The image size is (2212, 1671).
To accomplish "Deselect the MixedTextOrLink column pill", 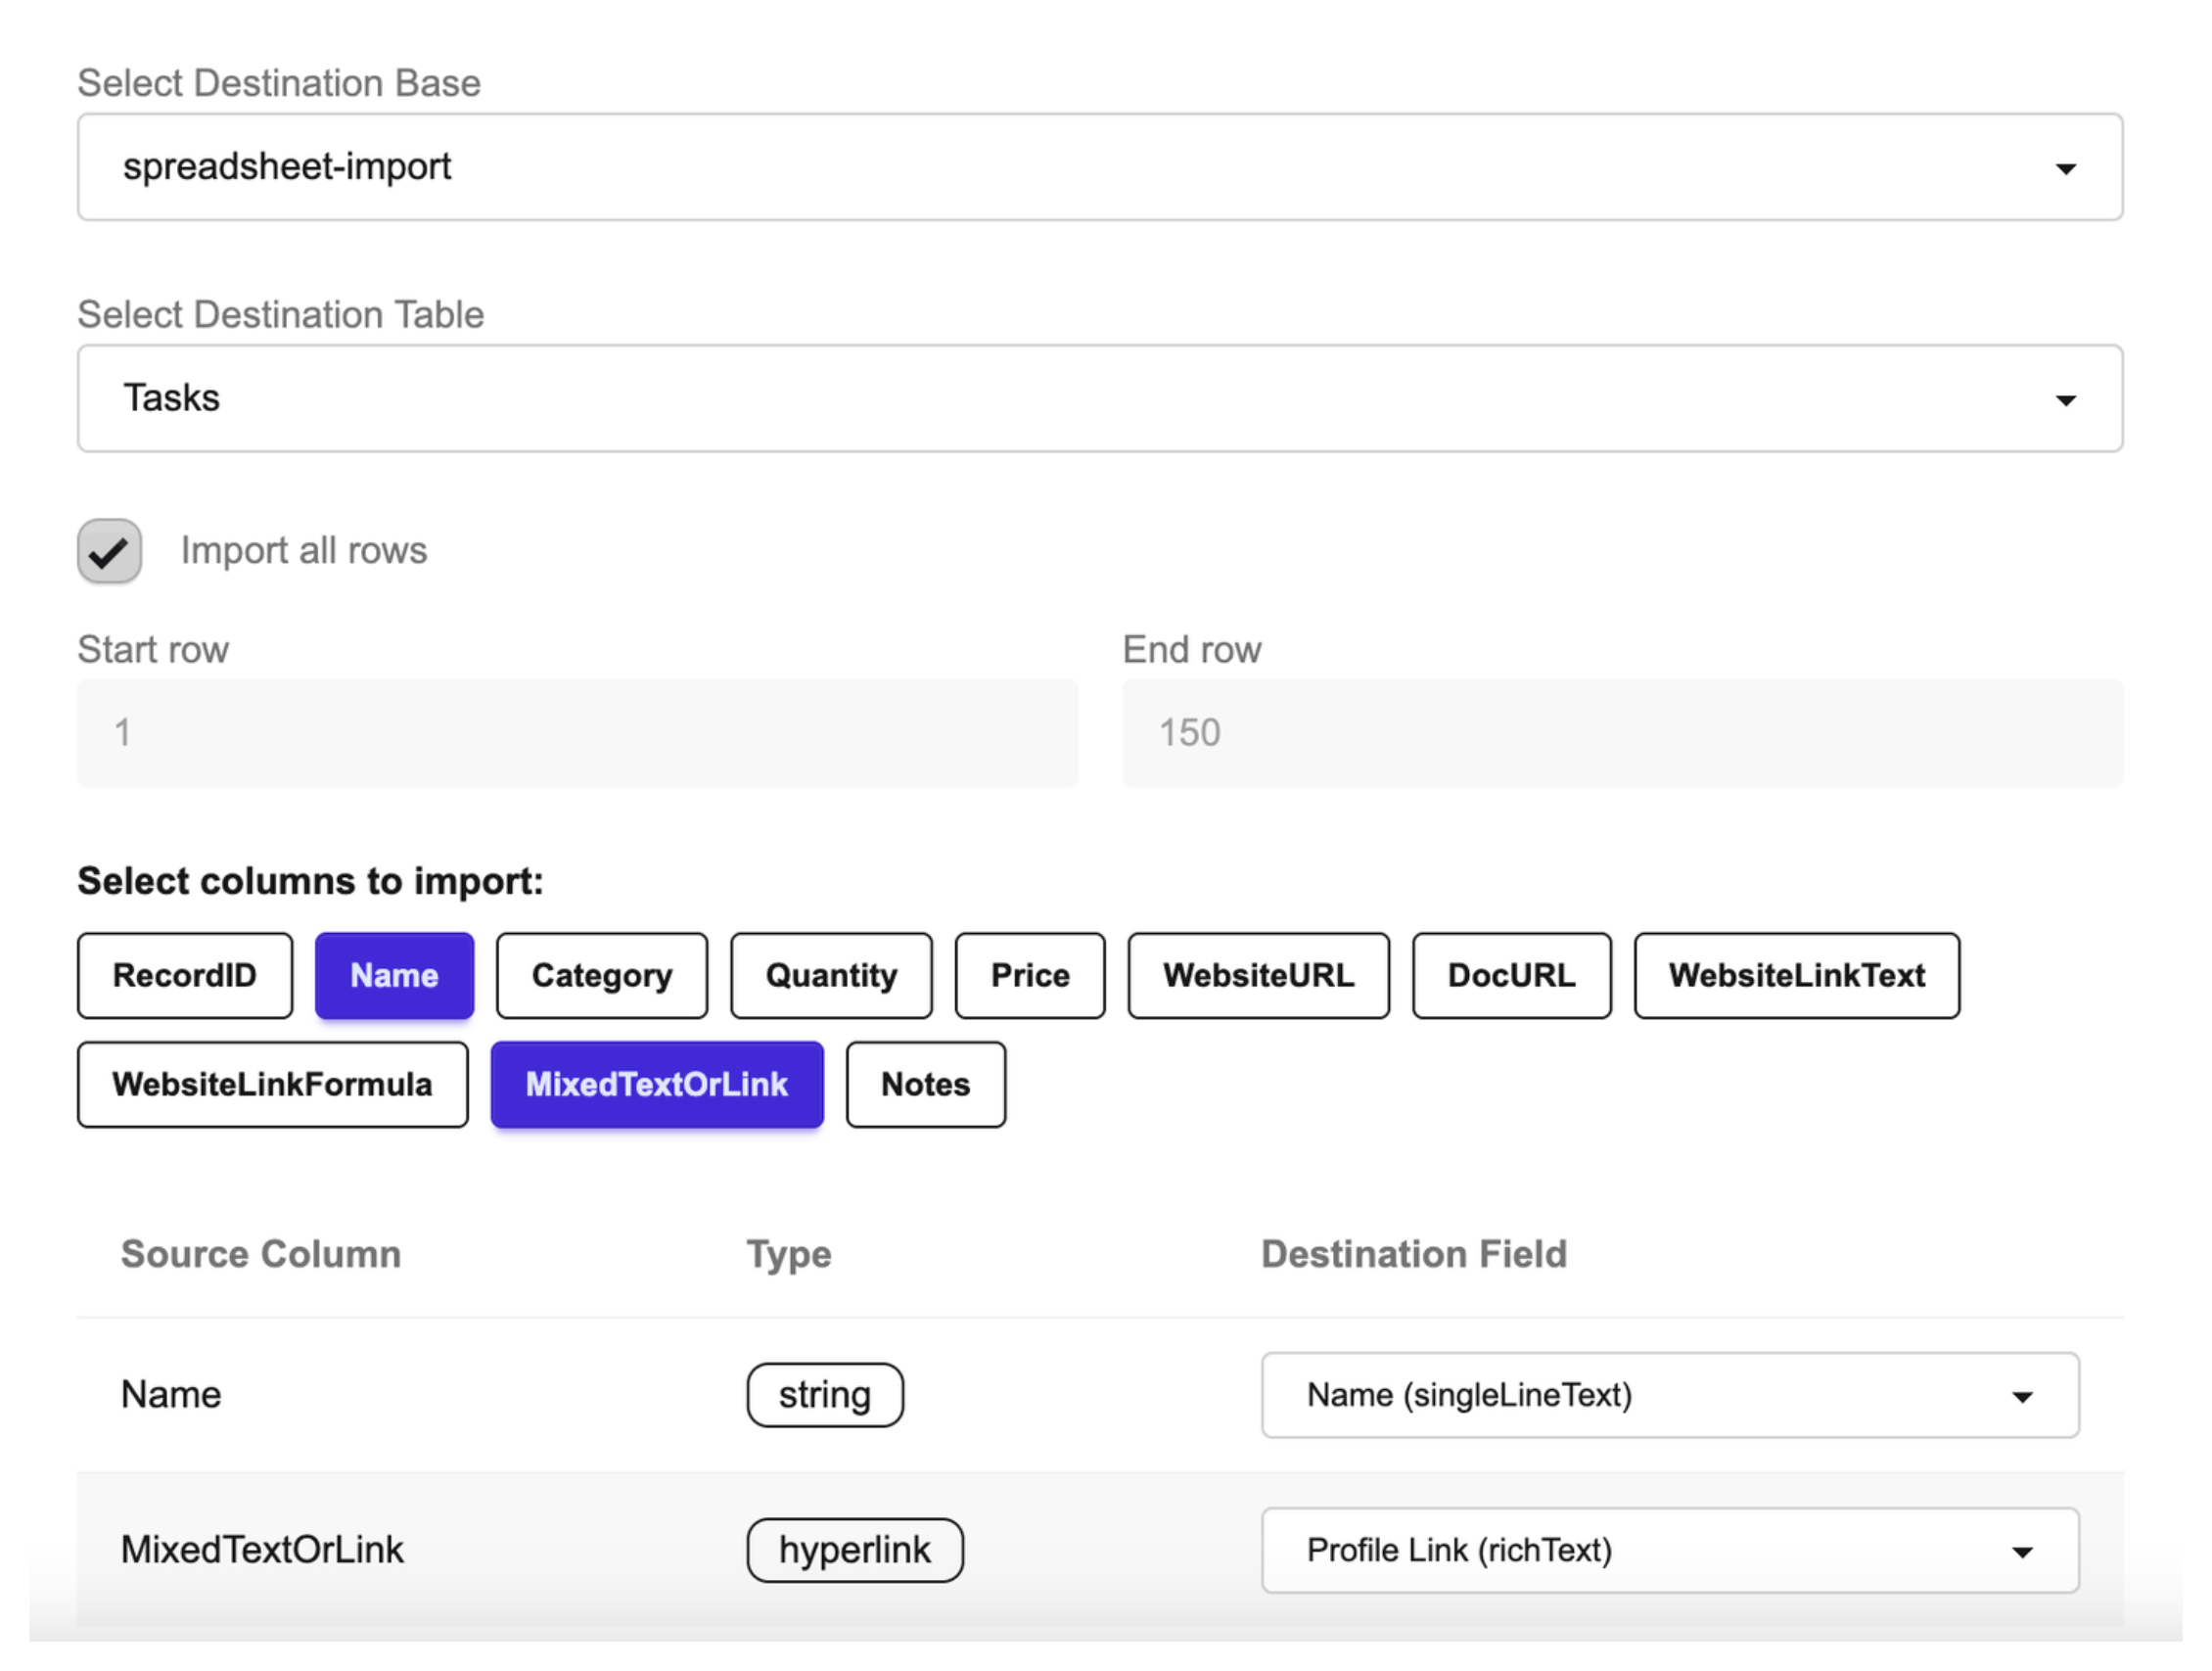I will [x=657, y=1084].
